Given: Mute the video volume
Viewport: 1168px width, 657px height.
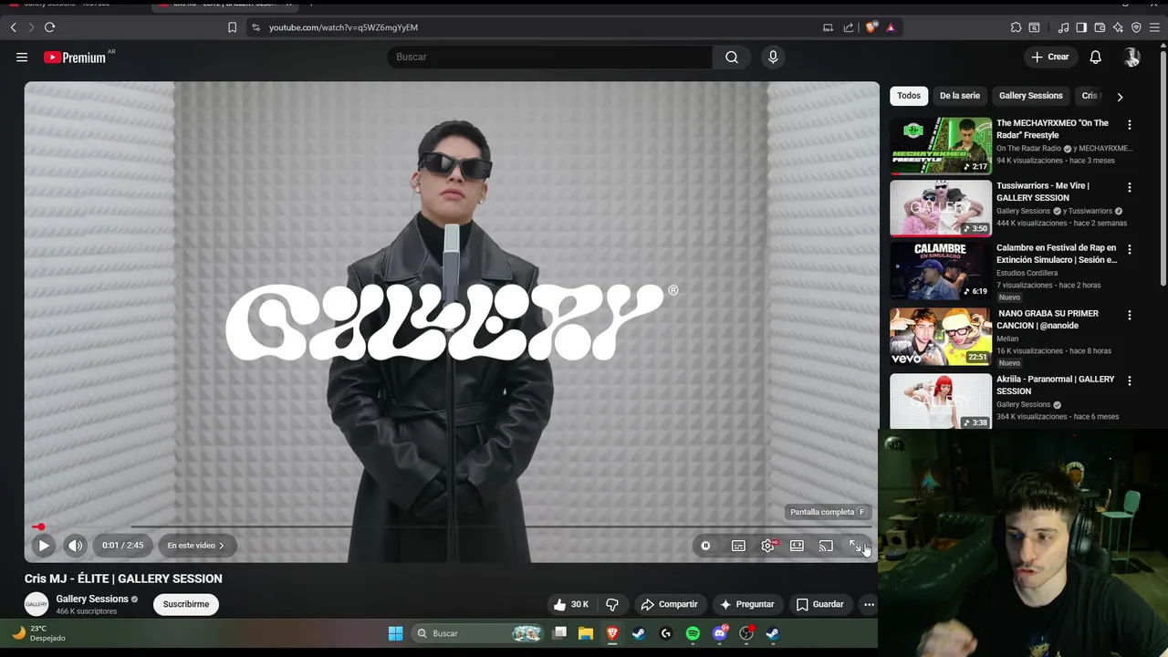Looking at the screenshot, I should click(75, 546).
